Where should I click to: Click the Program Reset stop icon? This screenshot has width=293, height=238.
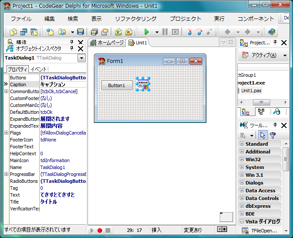[x=175, y=32]
